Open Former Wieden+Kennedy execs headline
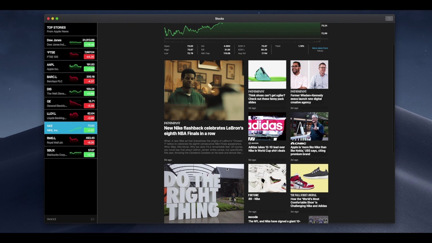 [x=307, y=99]
